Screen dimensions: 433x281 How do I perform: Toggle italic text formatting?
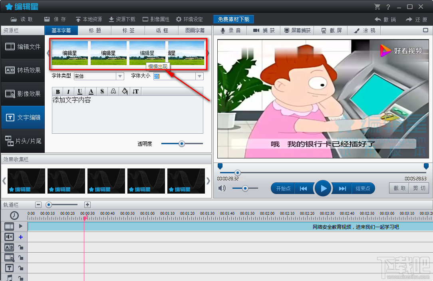(x=68, y=92)
